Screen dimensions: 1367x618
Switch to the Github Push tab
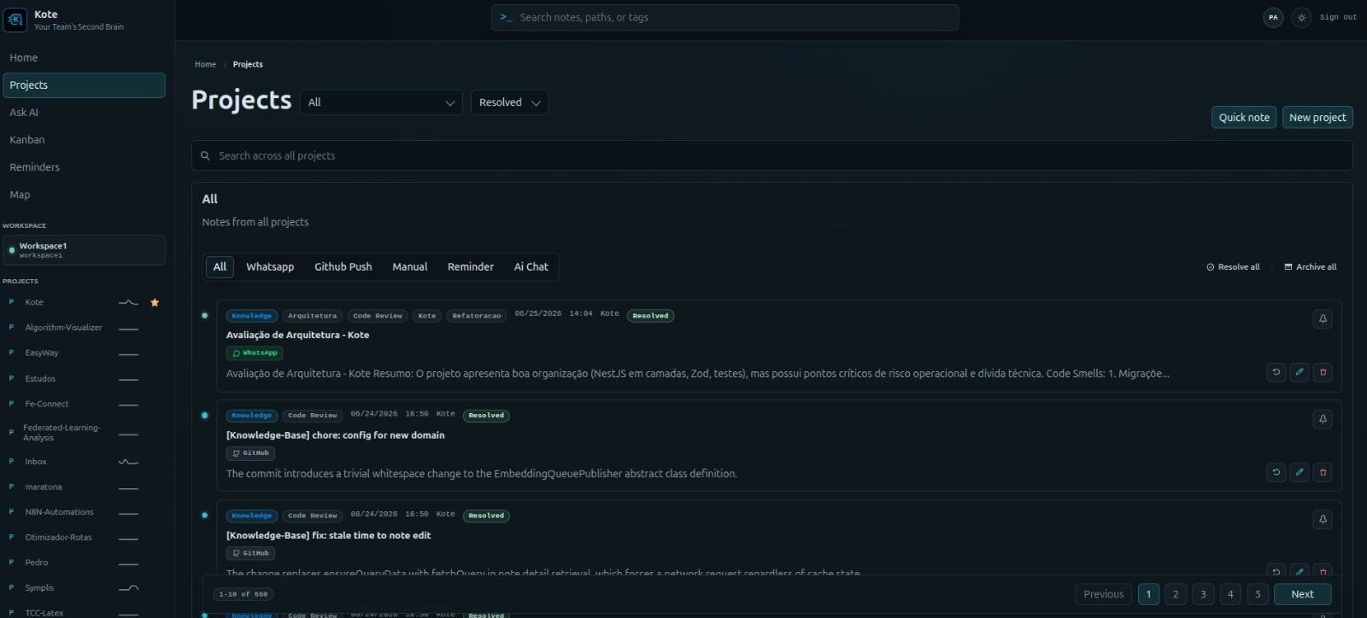pyautogui.click(x=343, y=267)
